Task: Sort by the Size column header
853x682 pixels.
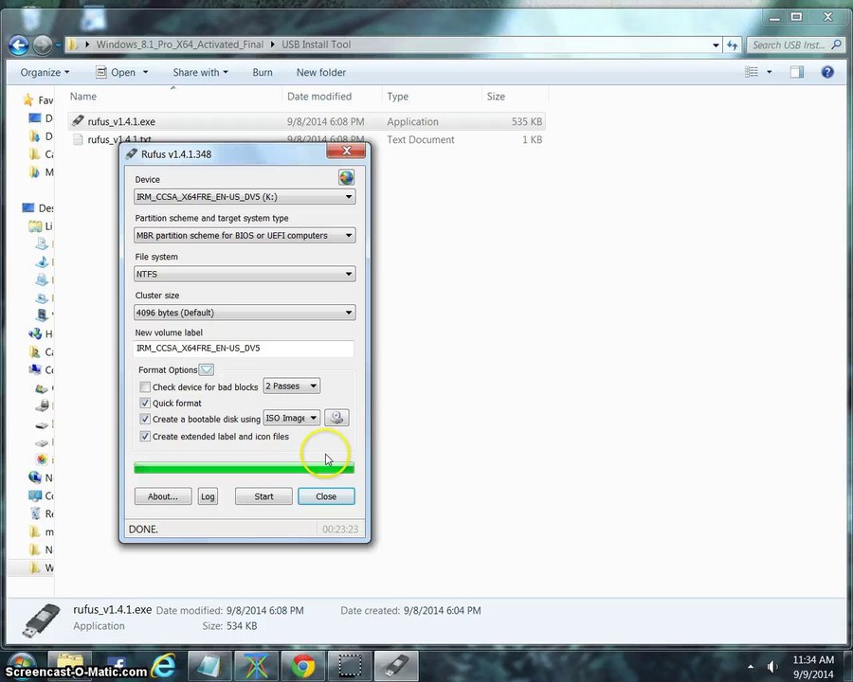Action: (x=496, y=97)
